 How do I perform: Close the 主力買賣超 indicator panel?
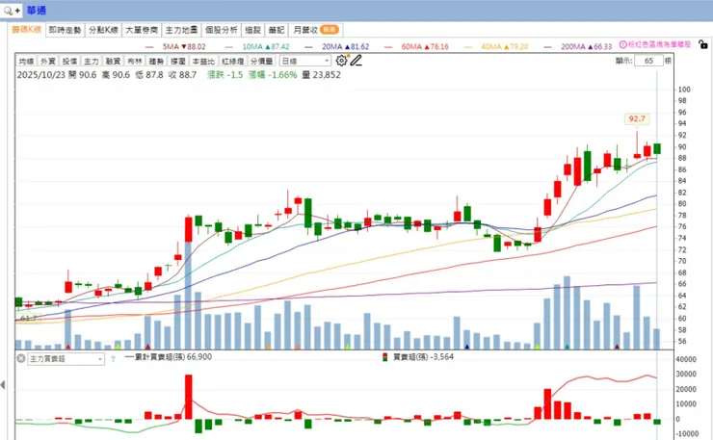21,358
